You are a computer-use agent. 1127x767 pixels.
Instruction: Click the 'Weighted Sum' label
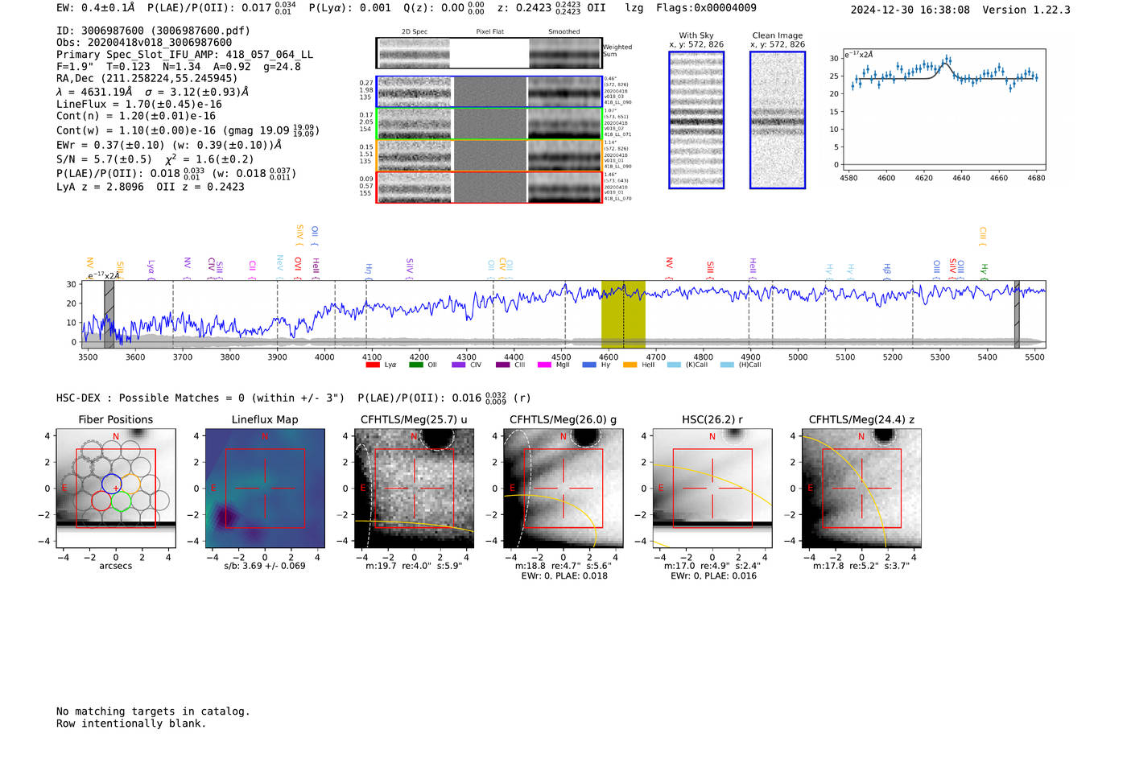click(617, 51)
